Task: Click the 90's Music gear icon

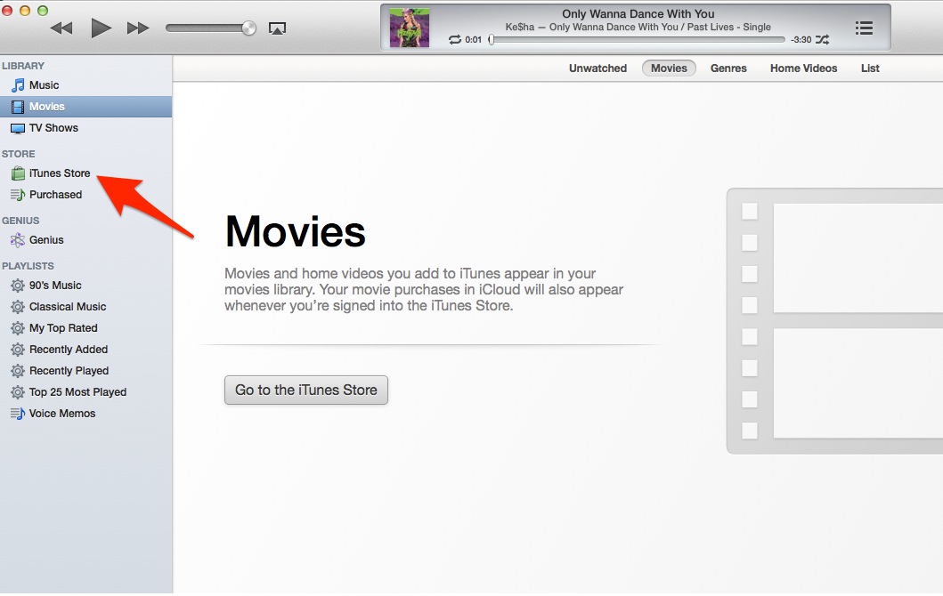Action: (18, 286)
